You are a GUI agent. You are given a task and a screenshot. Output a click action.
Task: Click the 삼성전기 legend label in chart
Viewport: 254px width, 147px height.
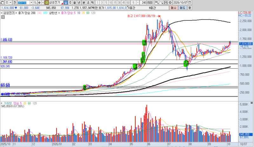(x=9, y=13)
